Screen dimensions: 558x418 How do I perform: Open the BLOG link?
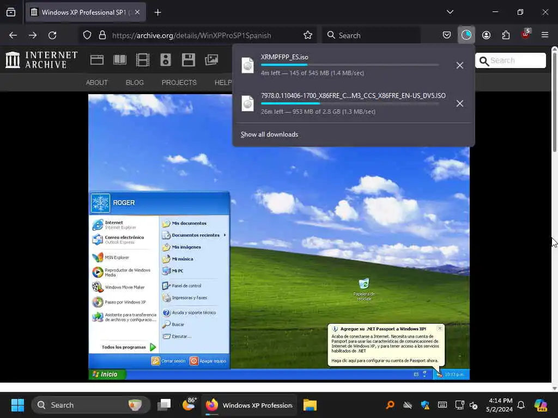(x=135, y=83)
